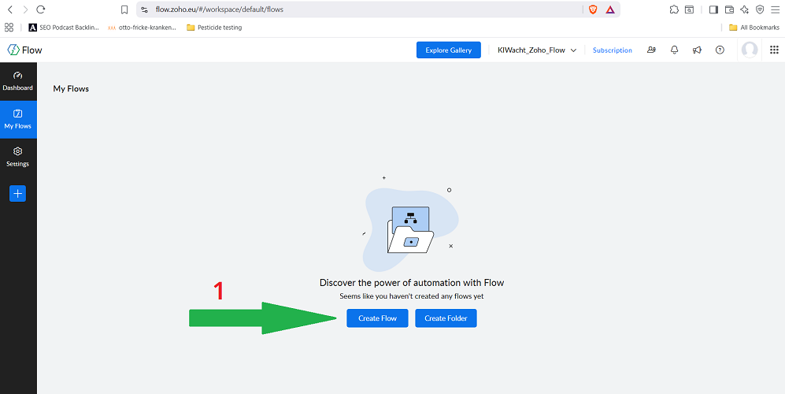Viewport: 785px width, 394px height.
Task: Select My Flows in the sidebar
Action: click(x=17, y=118)
